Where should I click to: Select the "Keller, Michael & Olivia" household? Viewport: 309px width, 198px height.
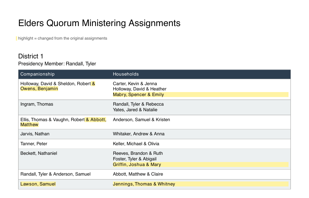(136, 144)
